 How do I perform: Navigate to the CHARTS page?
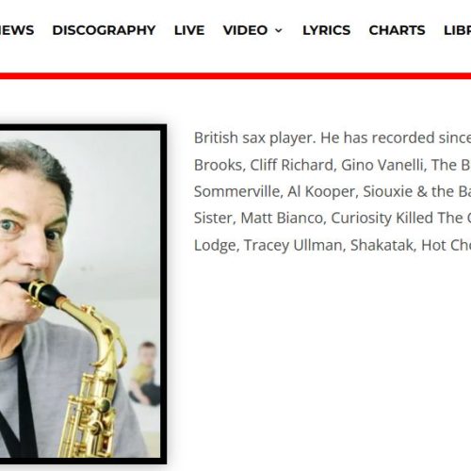(397, 30)
